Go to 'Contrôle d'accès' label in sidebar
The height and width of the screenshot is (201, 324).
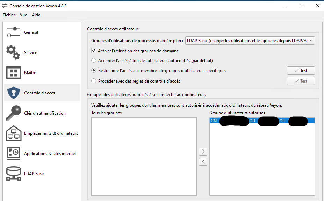(39, 93)
